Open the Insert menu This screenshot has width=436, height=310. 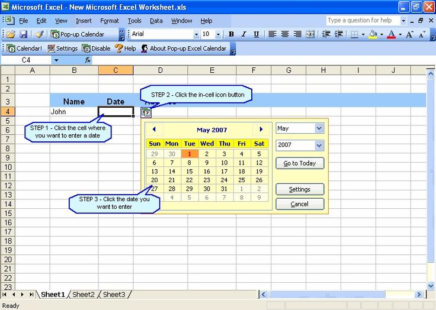point(84,21)
